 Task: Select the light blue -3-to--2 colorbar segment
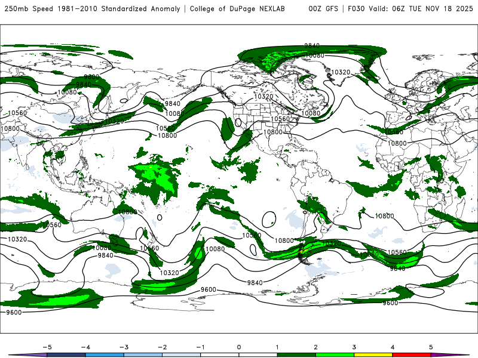point(143,355)
